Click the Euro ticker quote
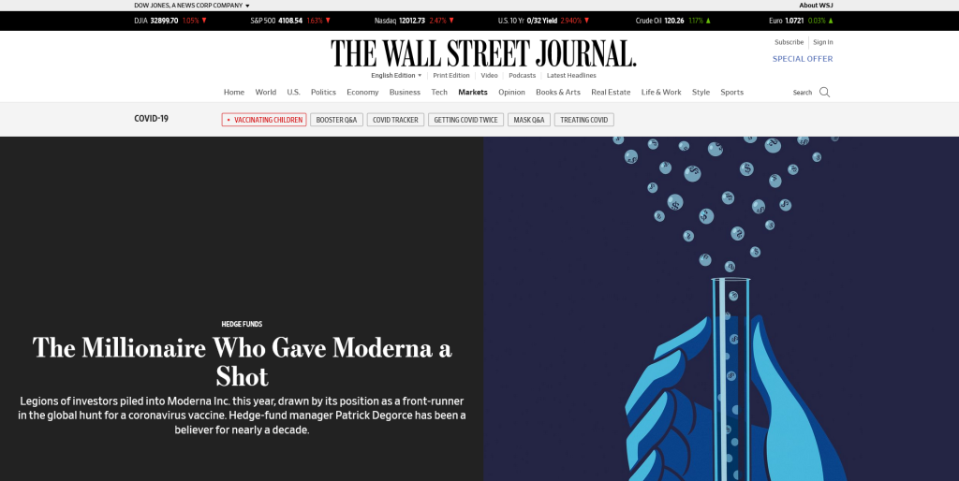The height and width of the screenshot is (481, 959). coord(802,21)
